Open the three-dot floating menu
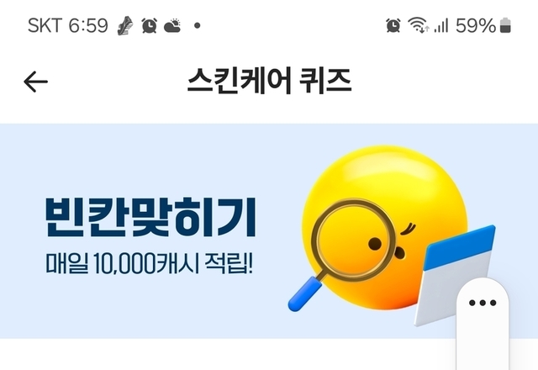 click(x=483, y=303)
